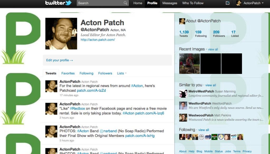View the 209 Followers count

[219, 34]
